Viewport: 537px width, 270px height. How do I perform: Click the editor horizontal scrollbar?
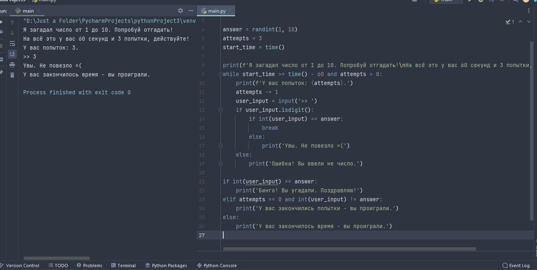pyautogui.click(x=349, y=249)
